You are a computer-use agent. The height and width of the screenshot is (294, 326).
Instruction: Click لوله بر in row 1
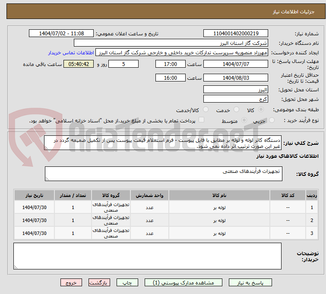click(x=219, y=207)
